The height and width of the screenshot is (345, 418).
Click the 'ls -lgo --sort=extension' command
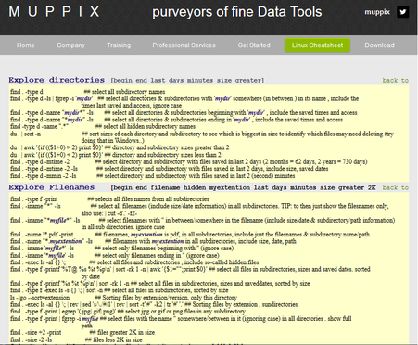[x=40, y=298]
